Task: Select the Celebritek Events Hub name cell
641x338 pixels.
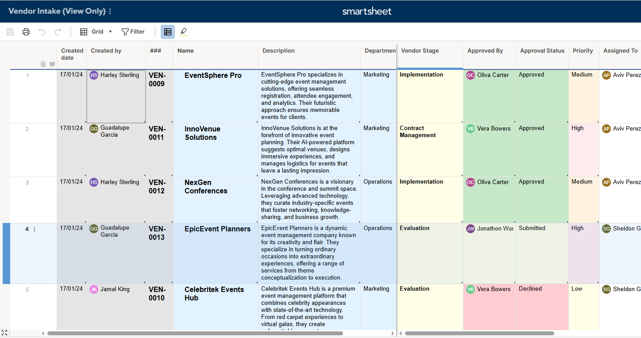Action: click(x=216, y=307)
